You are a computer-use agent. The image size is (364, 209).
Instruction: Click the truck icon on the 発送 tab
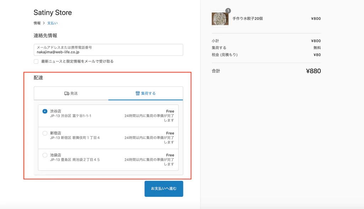coord(66,93)
